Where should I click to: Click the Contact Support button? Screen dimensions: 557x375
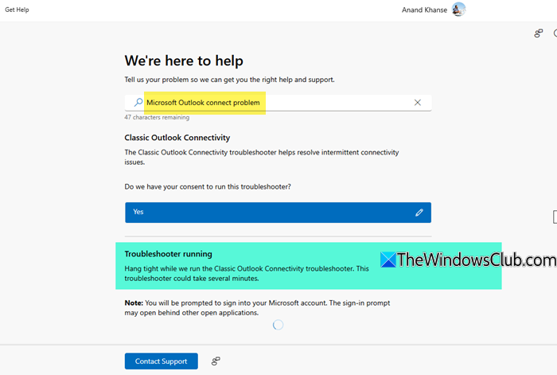pos(161,361)
